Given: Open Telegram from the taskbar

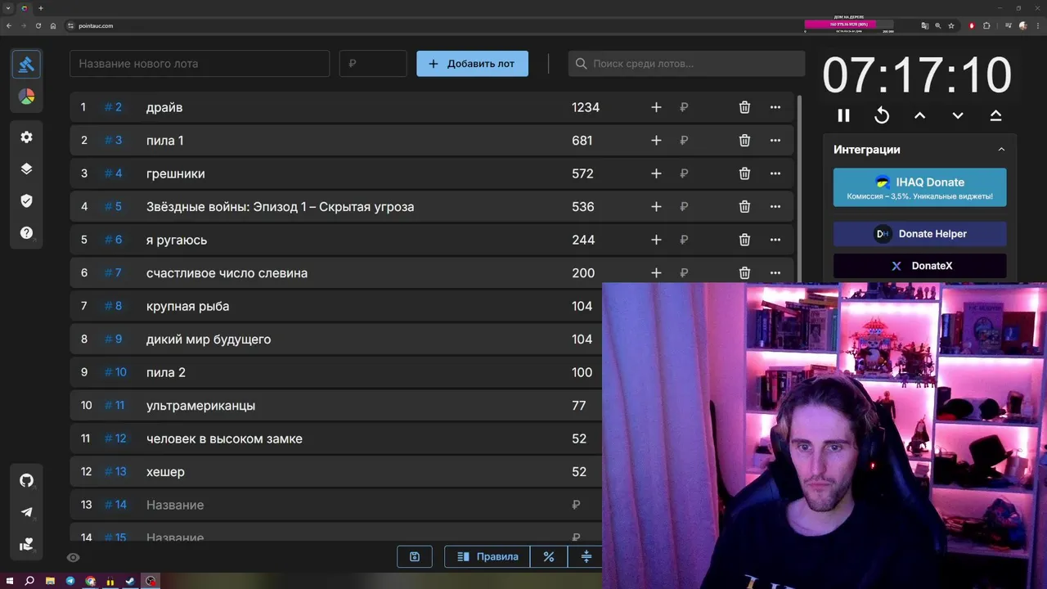Looking at the screenshot, I should (70, 581).
